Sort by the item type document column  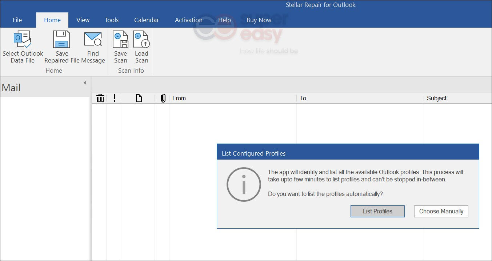(139, 98)
